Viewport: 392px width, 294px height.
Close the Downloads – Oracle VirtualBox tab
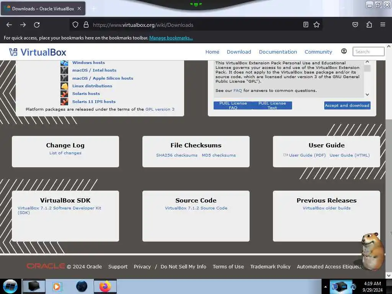(79, 8)
